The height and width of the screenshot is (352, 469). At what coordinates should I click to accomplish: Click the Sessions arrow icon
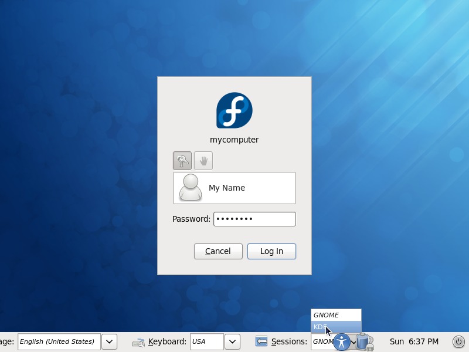click(261, 341)
